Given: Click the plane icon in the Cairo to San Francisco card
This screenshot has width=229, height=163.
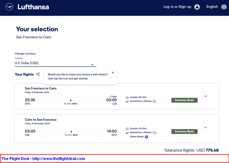Looking at the screenshot, I should coord(127,133).
